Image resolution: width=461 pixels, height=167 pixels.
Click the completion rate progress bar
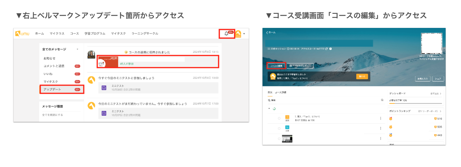tap(415, 103)
